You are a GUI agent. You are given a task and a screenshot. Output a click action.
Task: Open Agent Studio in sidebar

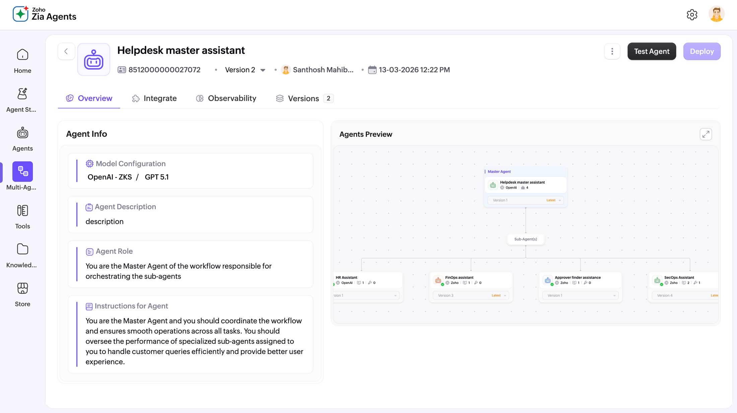[22, 94]
